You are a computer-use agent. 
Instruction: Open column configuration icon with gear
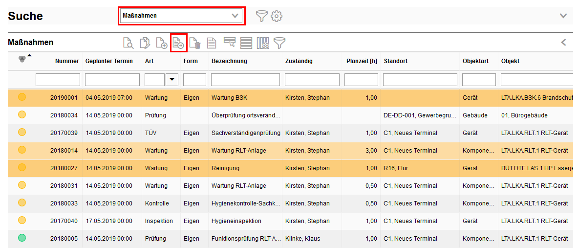pos(263,43)
